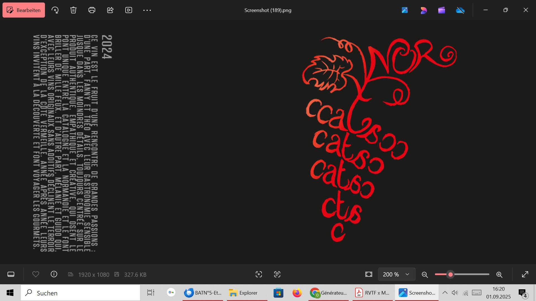Open the visual search scan icon
Image resolution: width=536 pixels, height=301 pixels.
click(259, 275)
